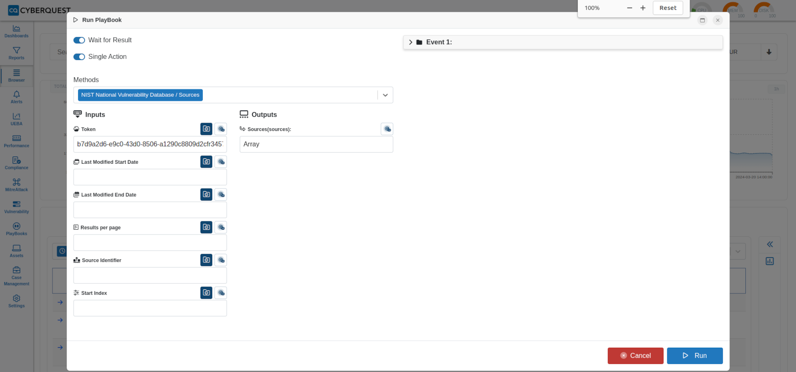Open Vulnerability in the sidebar
Image resolution: width=796 pixels, height=372 pixels.
pos(16,207)
